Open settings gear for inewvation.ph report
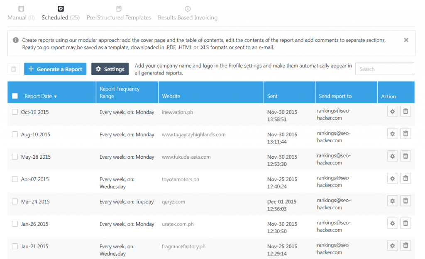Screen dimensions: 425x259 click(392, 111)
